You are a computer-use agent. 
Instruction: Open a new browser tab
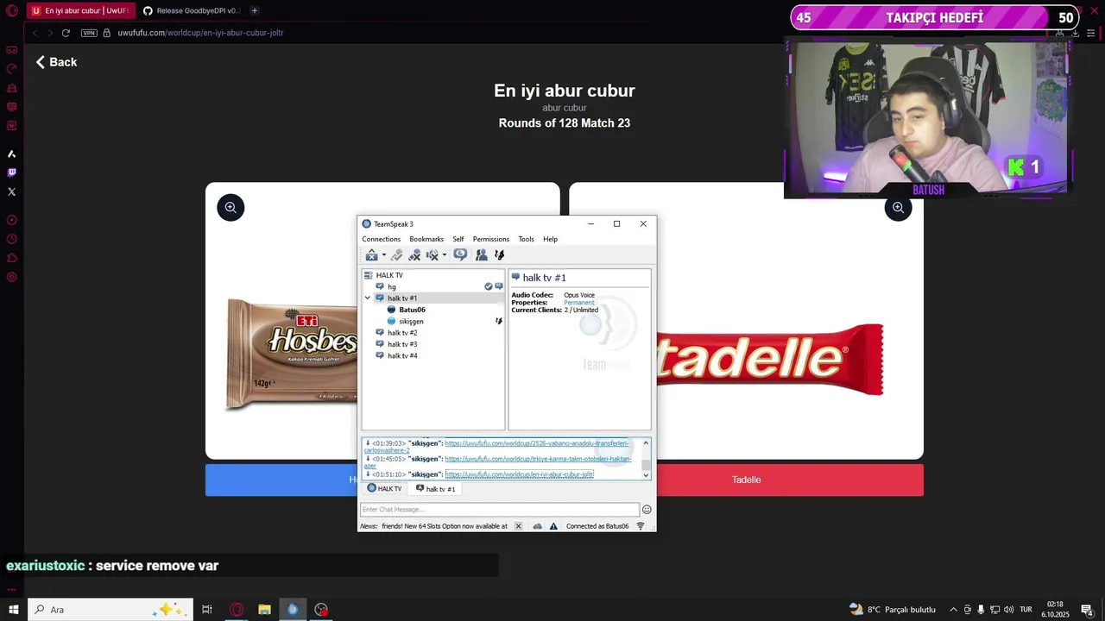254,10
